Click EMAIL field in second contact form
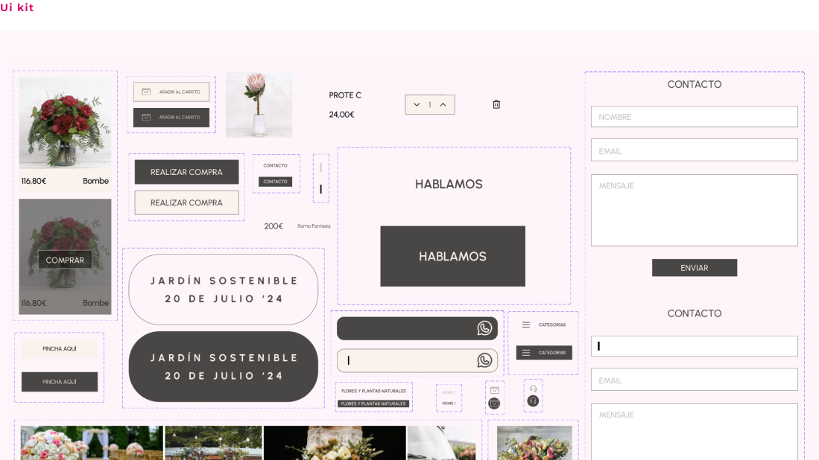The height and width of the screenshot is (460, 819). click(694, 380)
